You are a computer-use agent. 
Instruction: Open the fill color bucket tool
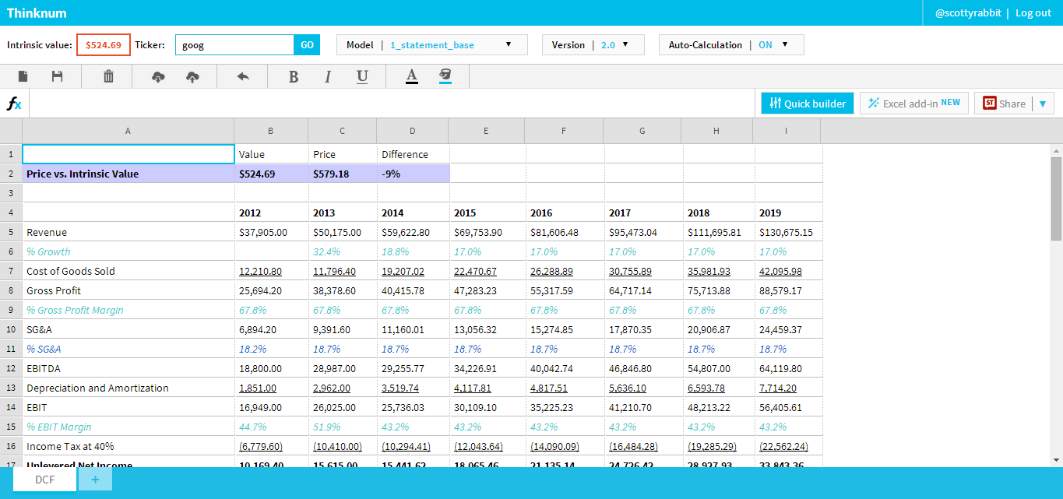445,76
